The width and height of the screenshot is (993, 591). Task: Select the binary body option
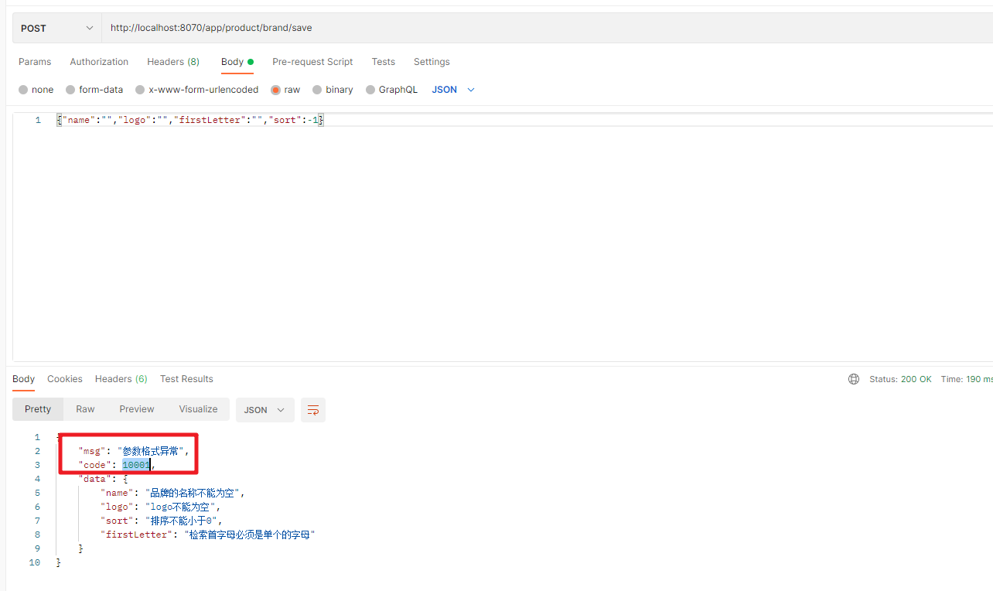[x=333, y=90]
